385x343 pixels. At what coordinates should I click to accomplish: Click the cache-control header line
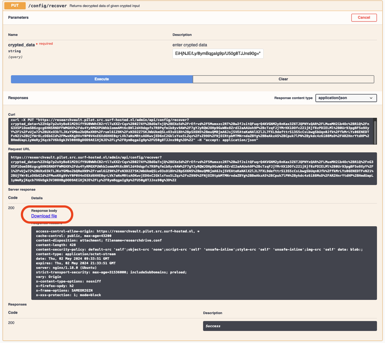pyautogui.click(x=74, y=236)
